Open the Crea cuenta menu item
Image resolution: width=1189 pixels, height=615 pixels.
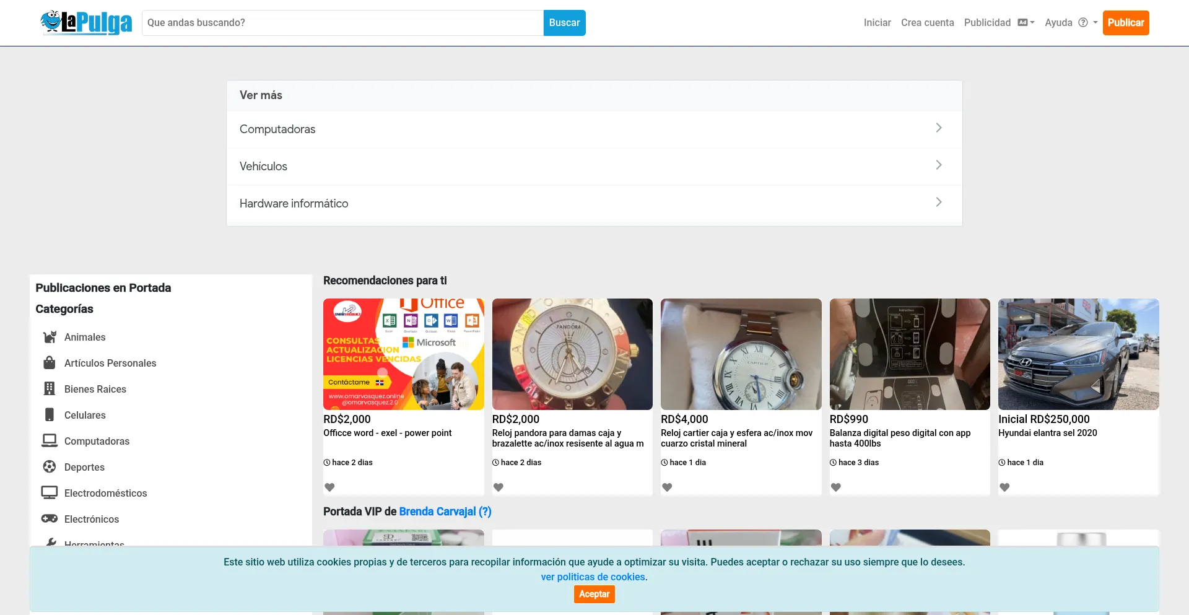928,22
